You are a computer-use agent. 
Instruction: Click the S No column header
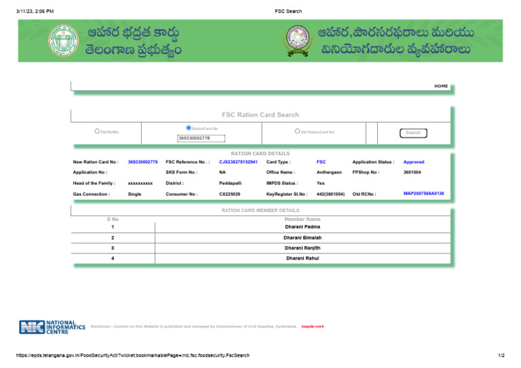click(113, 220)
